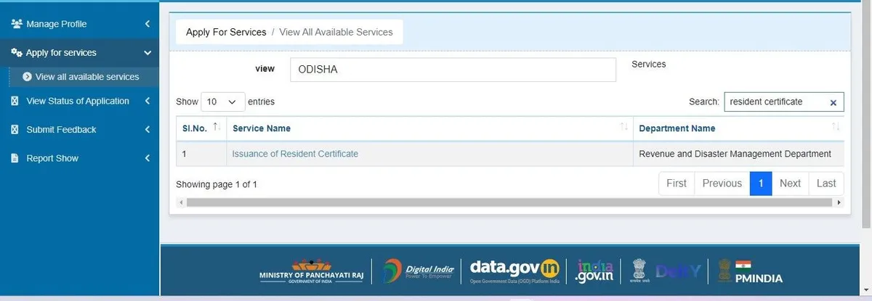The width and height of the screenshot is (872, 301).
Task: Select View all available services menu item
Action: (x=86, y=77)
